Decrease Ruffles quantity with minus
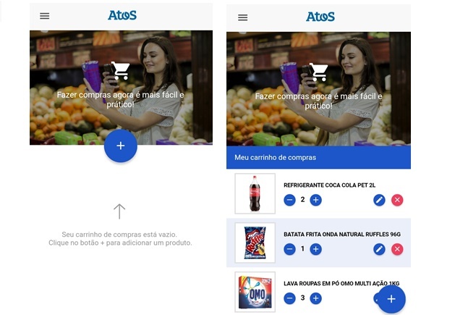Screen dimensions: 455x315 click(x=289, y=249)
